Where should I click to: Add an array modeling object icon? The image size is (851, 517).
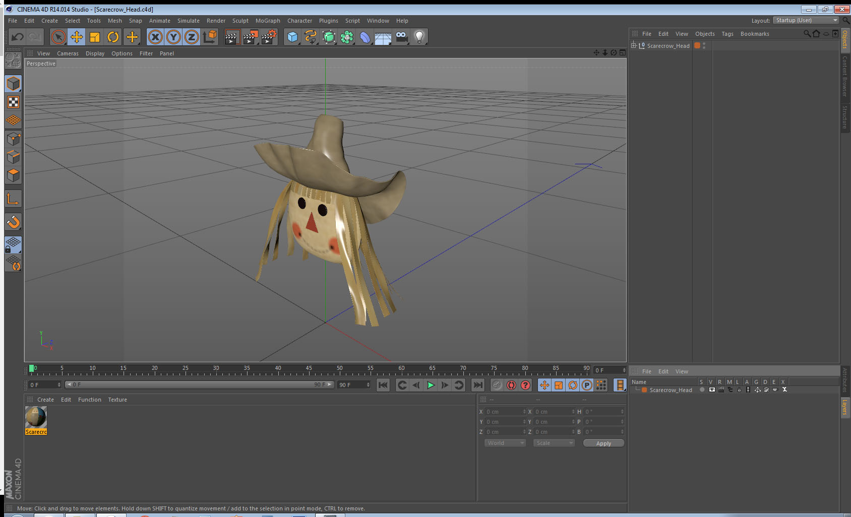click(347, 37)
